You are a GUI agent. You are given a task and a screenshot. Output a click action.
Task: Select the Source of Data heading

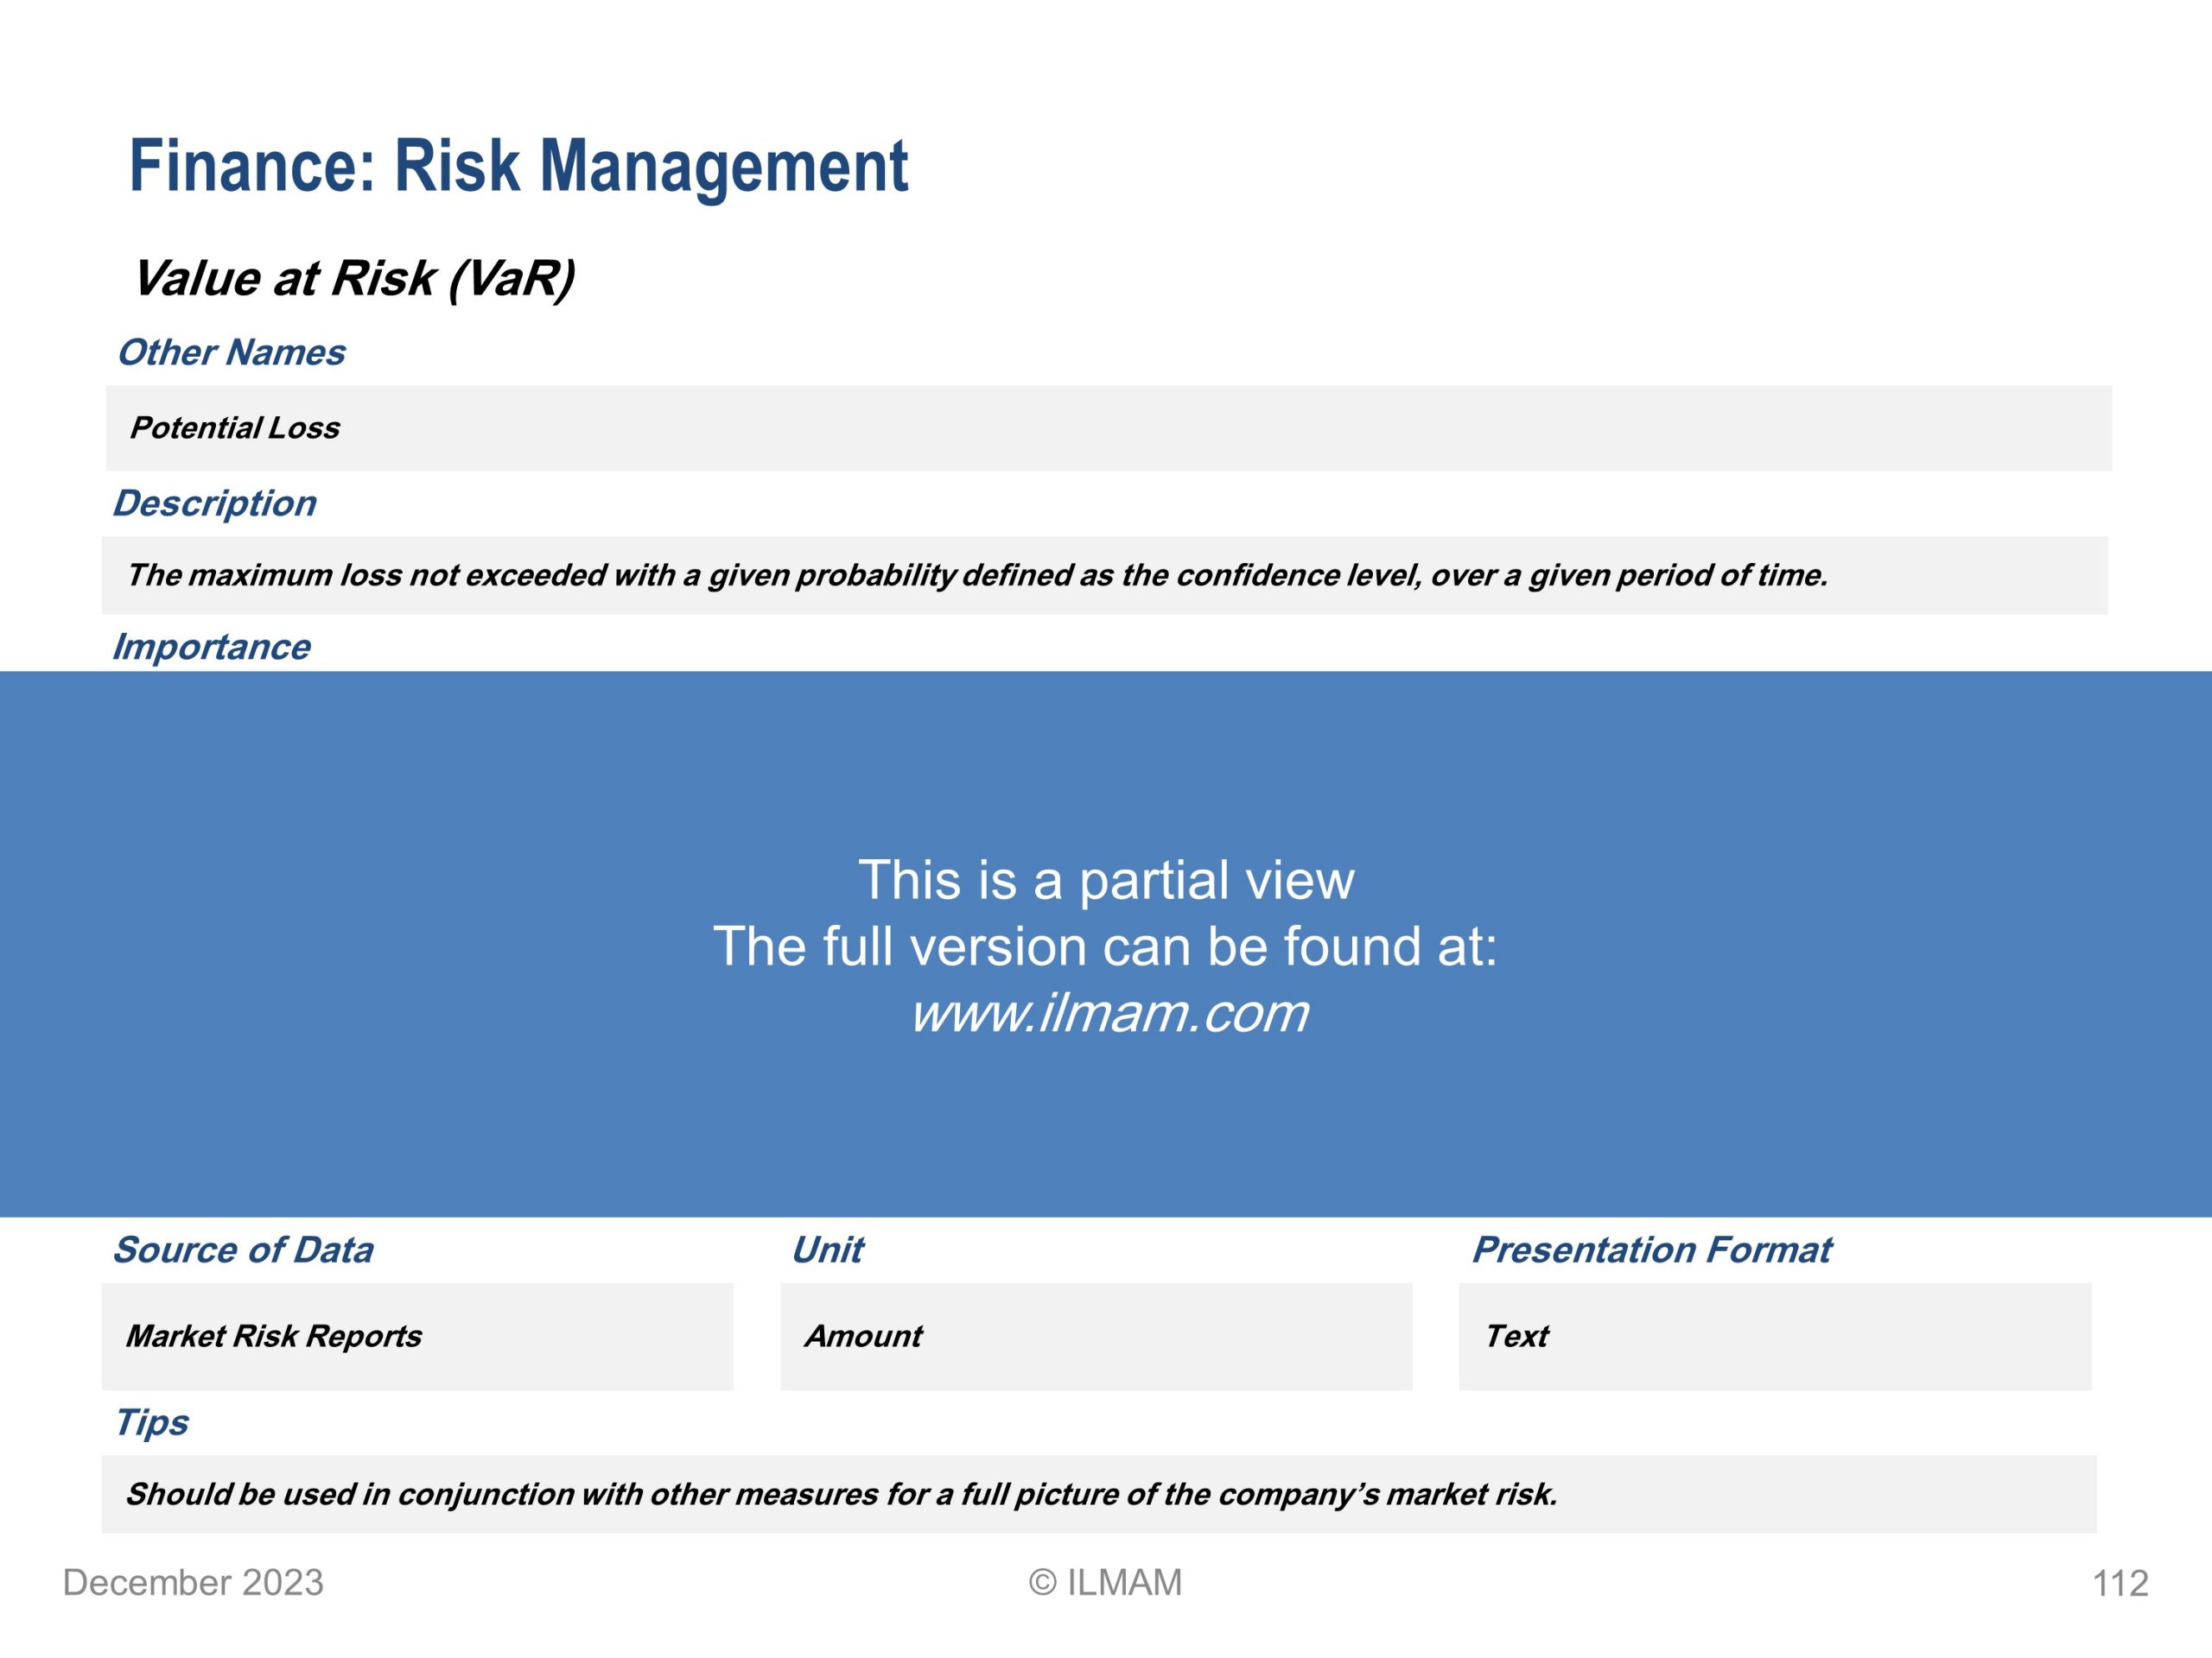243,1250
